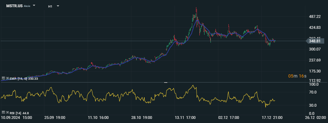Click the Akcie instrument type label
This screenshot has height=123, width=328.
pyautogui.click(x=27, y=6)
